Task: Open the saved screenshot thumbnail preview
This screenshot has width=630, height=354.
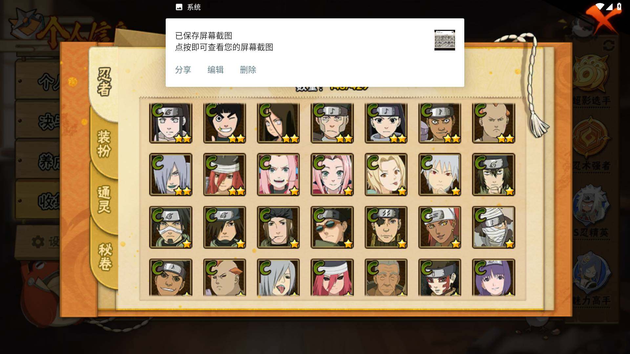Action: [x=445, y=40]
